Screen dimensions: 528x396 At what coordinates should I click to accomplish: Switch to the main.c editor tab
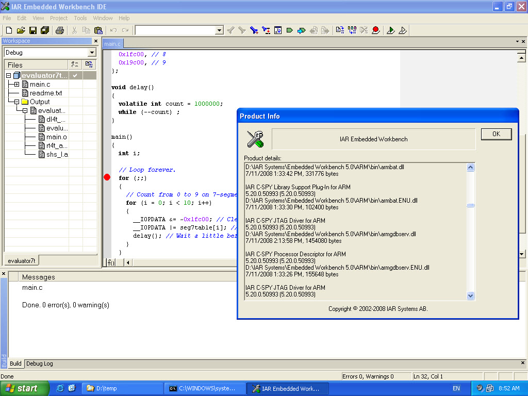point(112,44)
